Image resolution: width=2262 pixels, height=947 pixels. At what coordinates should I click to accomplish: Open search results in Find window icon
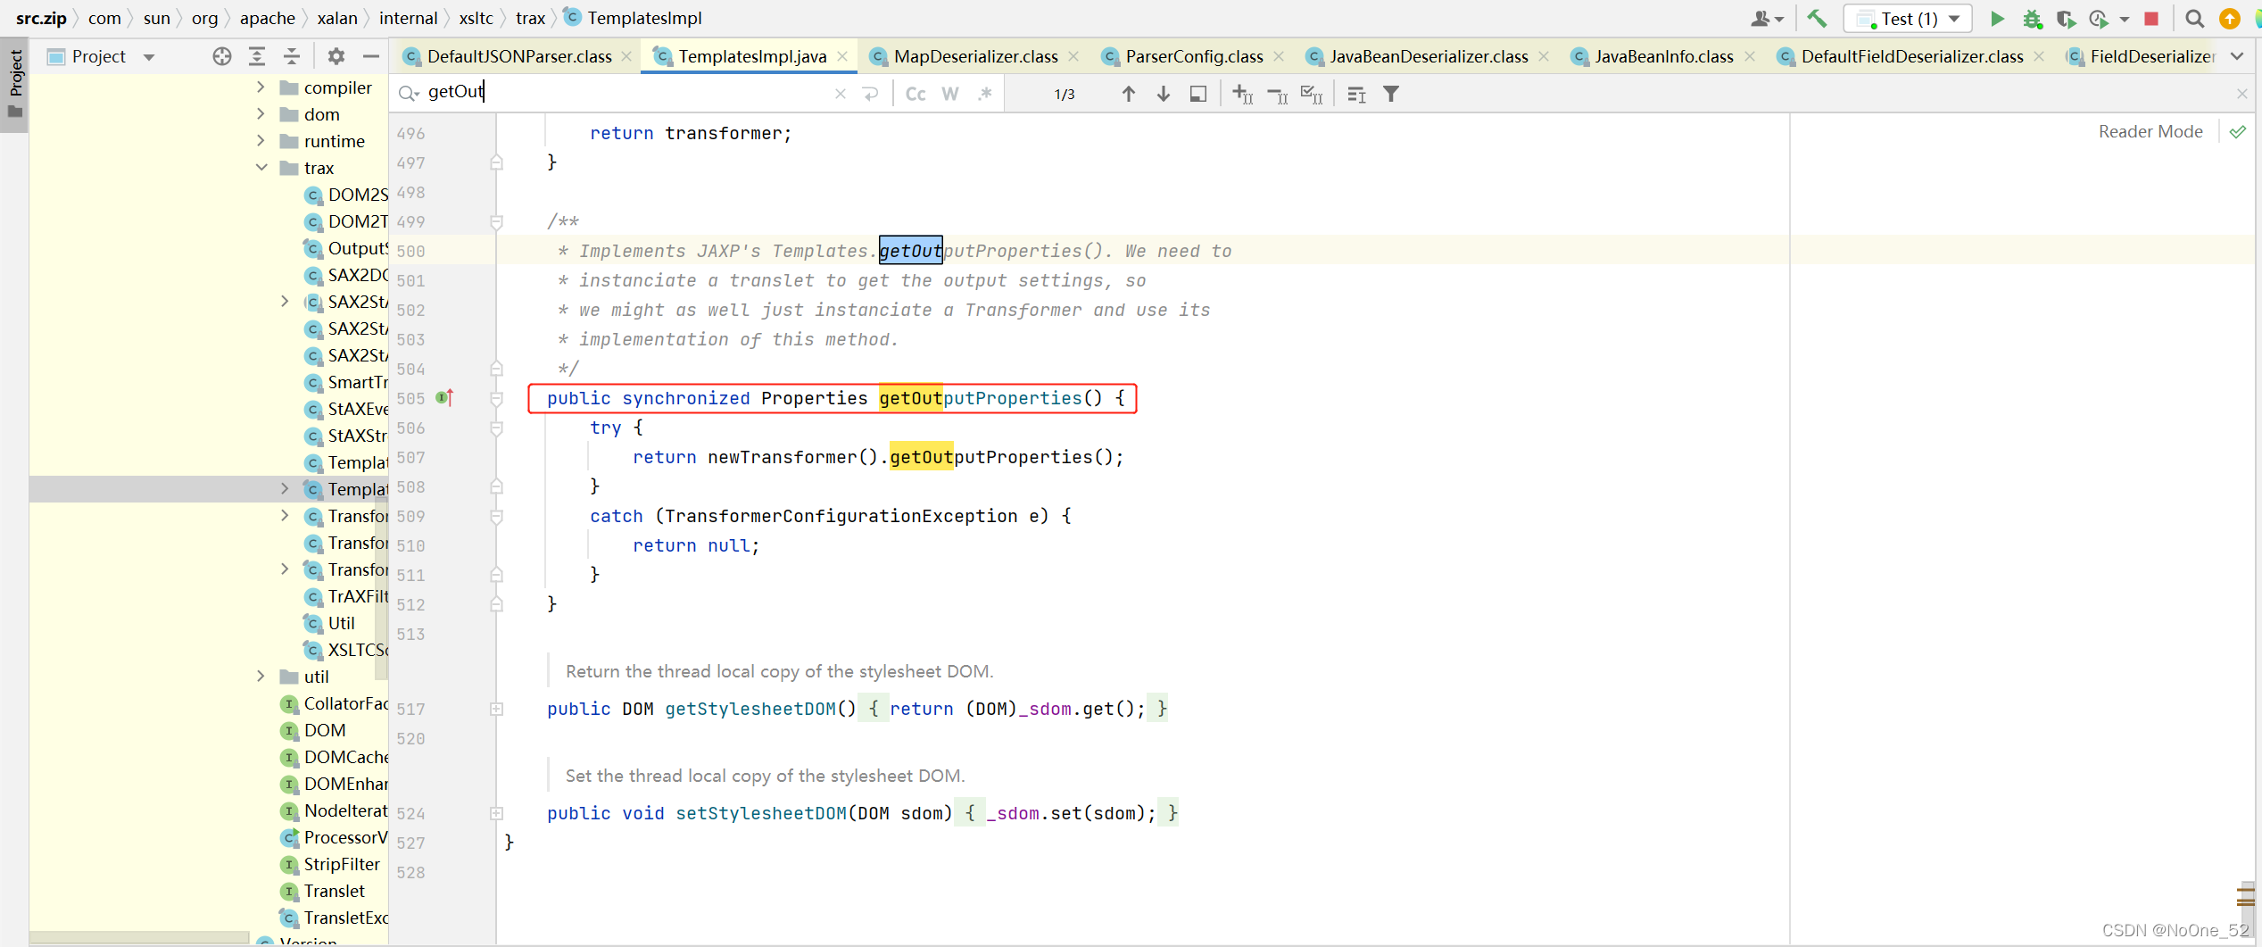tap(1198, 94)
